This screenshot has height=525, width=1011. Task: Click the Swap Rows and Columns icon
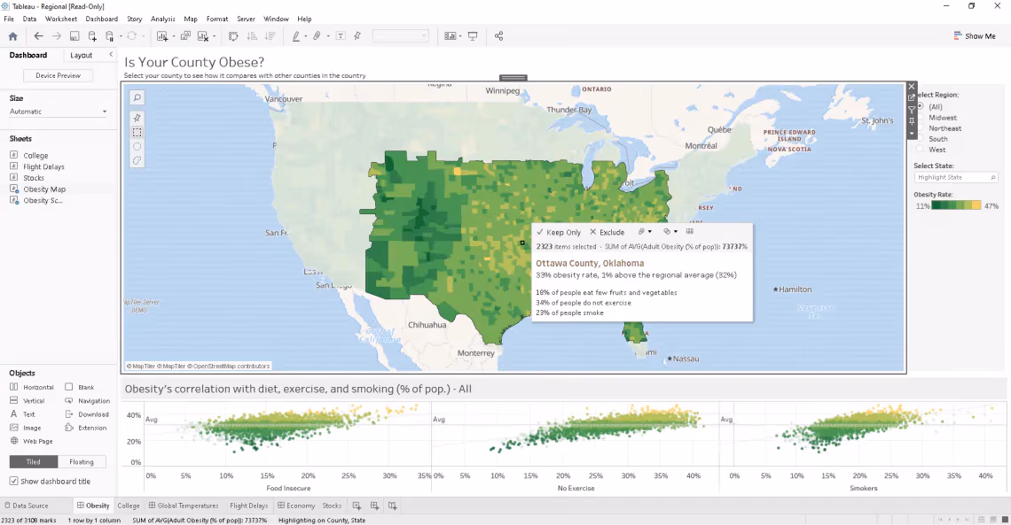click(233, 36)
